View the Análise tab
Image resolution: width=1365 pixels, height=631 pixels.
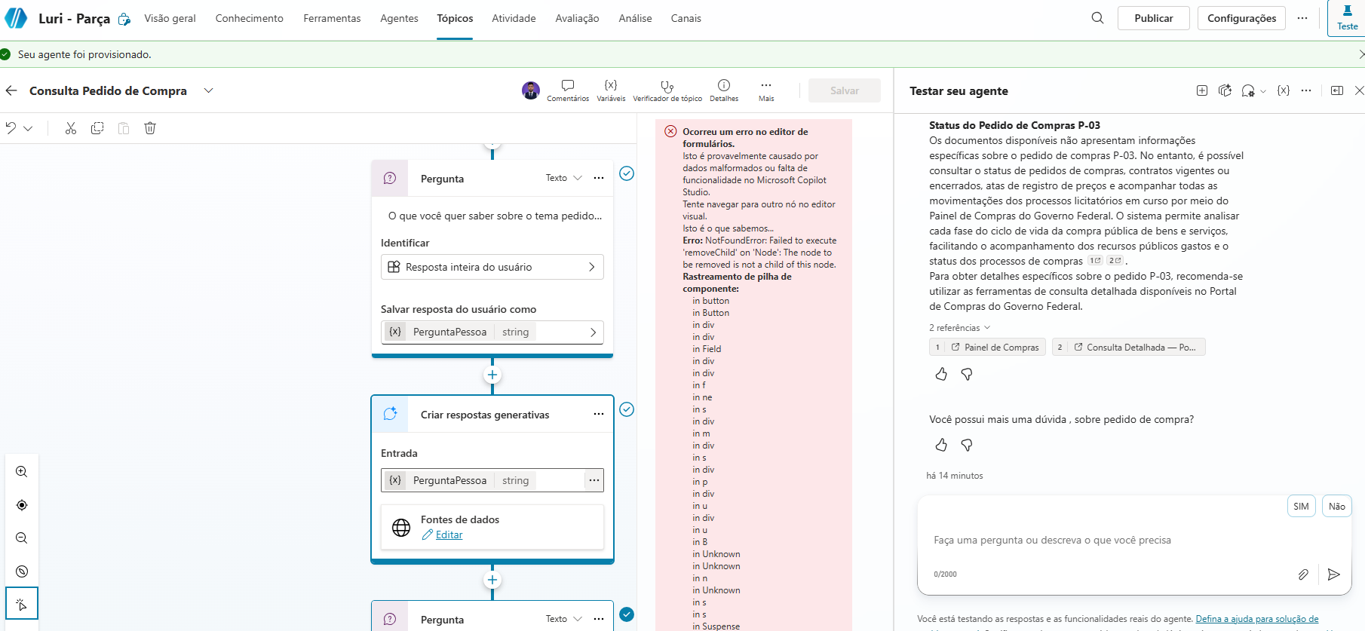coord(635,18)
